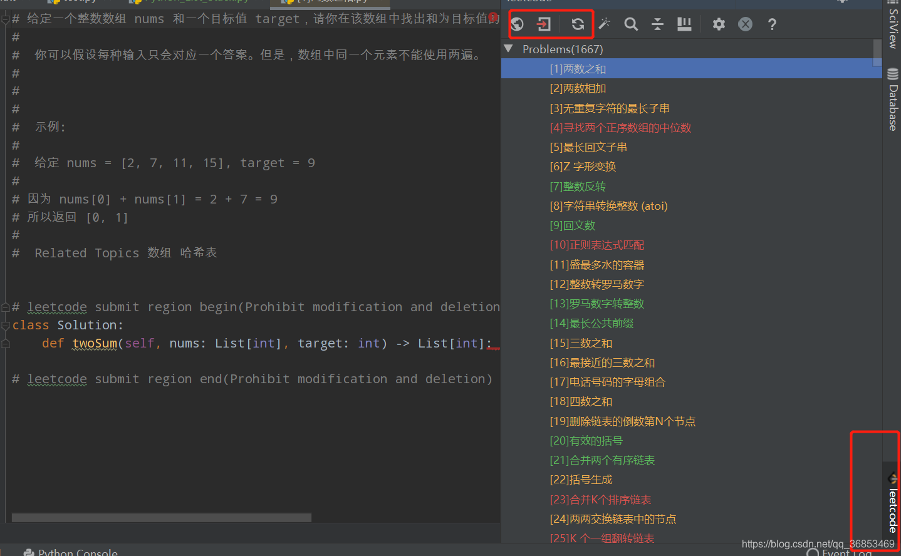The width and height of the screenshot is (901, 556).
Task: Sign in using the login icon
Action: pyautogui.click(x=543, y=24)
